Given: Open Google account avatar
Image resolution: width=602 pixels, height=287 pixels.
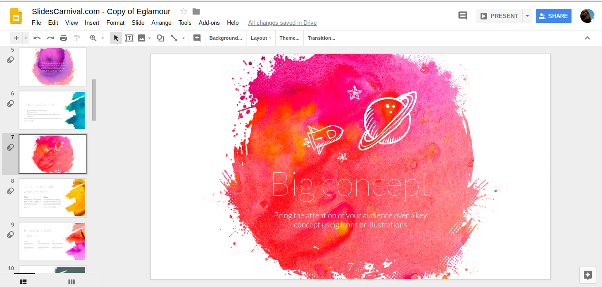Looking at the screenshot, I should 587,16.
